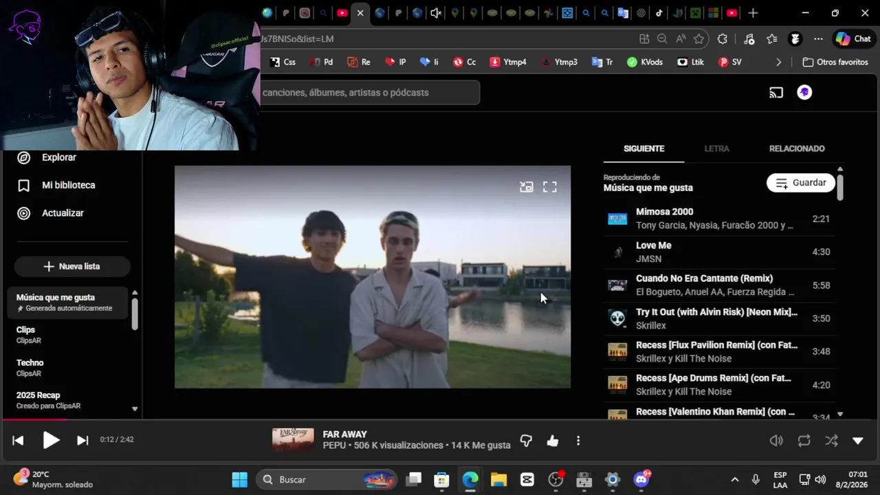The height and width of the screenshot is (495, 880).
Task: Click the taskbar Buscar search box
Action: pyautogui.click(x=327, y=479)
